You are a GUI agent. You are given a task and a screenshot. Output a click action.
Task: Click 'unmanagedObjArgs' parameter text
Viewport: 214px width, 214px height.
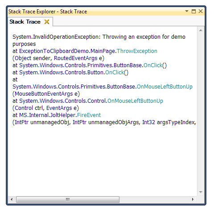click(x=114, y=122)
